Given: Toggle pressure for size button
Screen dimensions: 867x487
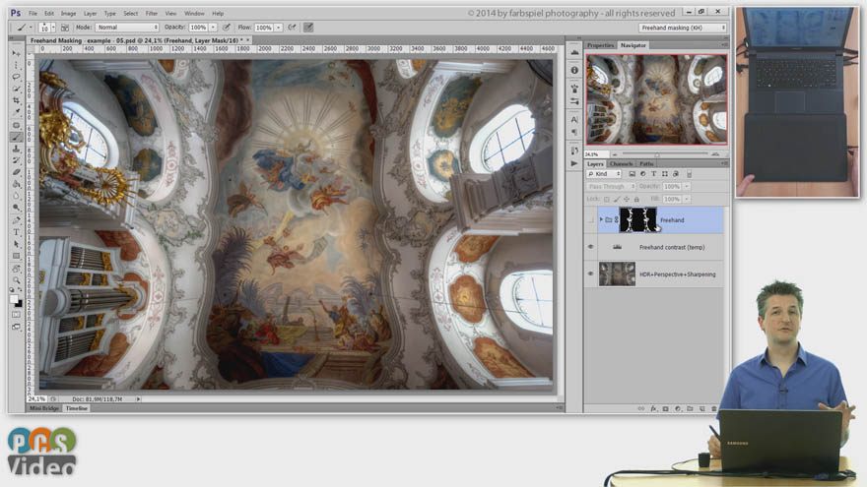Looking at the screenshot, I should 308,28.
